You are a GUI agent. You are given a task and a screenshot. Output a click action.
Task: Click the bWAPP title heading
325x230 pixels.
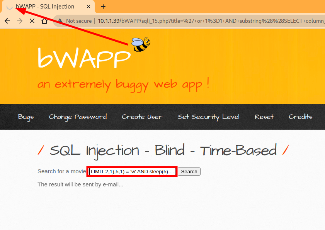pos(84,58)
